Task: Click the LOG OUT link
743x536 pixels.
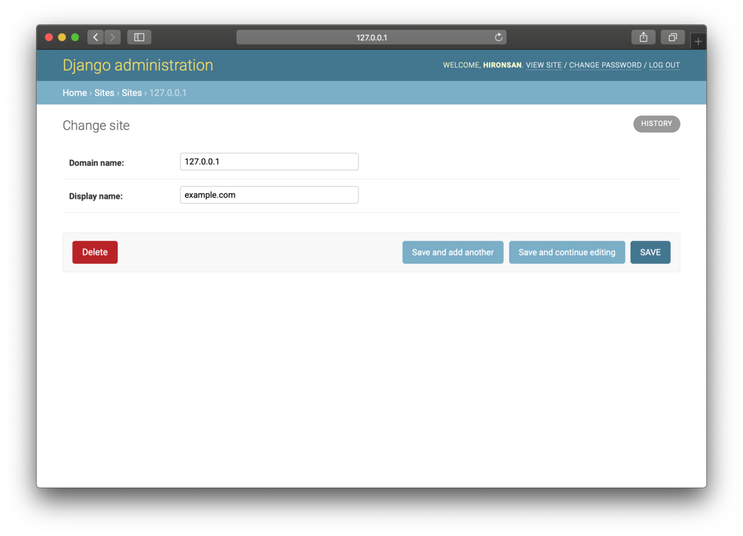Action: pos(664,65)
